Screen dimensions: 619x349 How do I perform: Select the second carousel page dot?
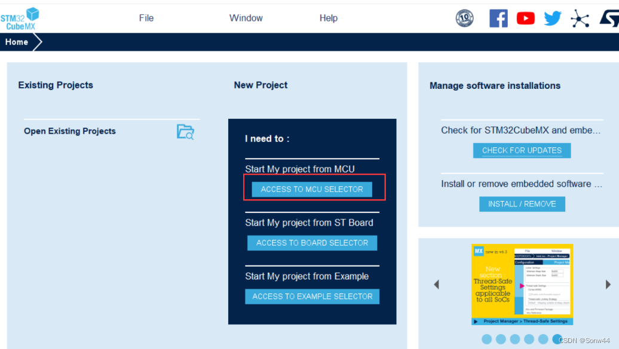coord(501,339)
